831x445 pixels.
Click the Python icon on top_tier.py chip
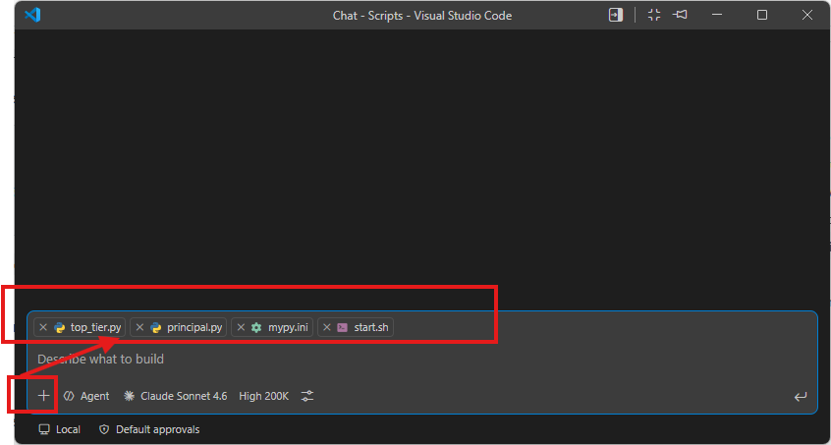click(x=59, y=327)
